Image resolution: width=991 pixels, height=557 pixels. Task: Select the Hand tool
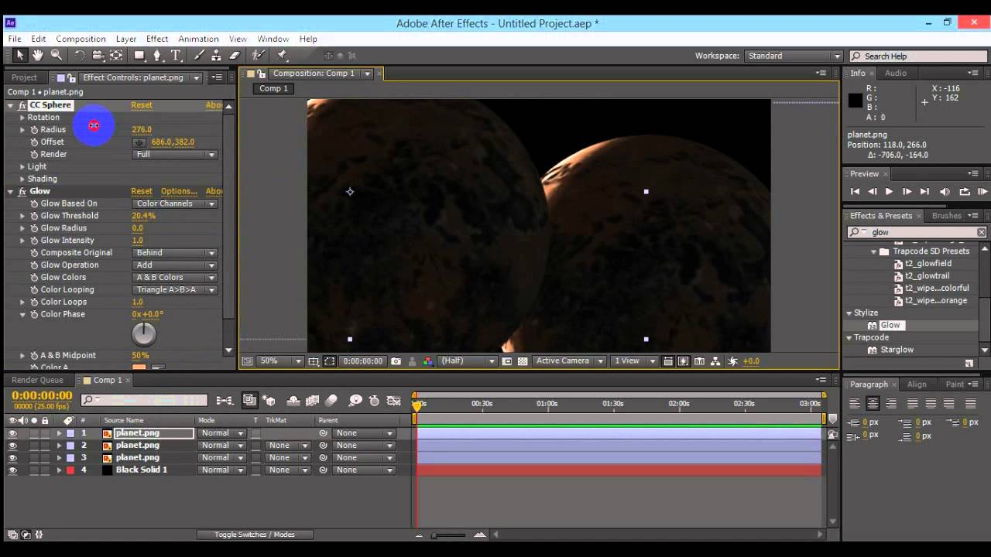click(x=37, y=55)
